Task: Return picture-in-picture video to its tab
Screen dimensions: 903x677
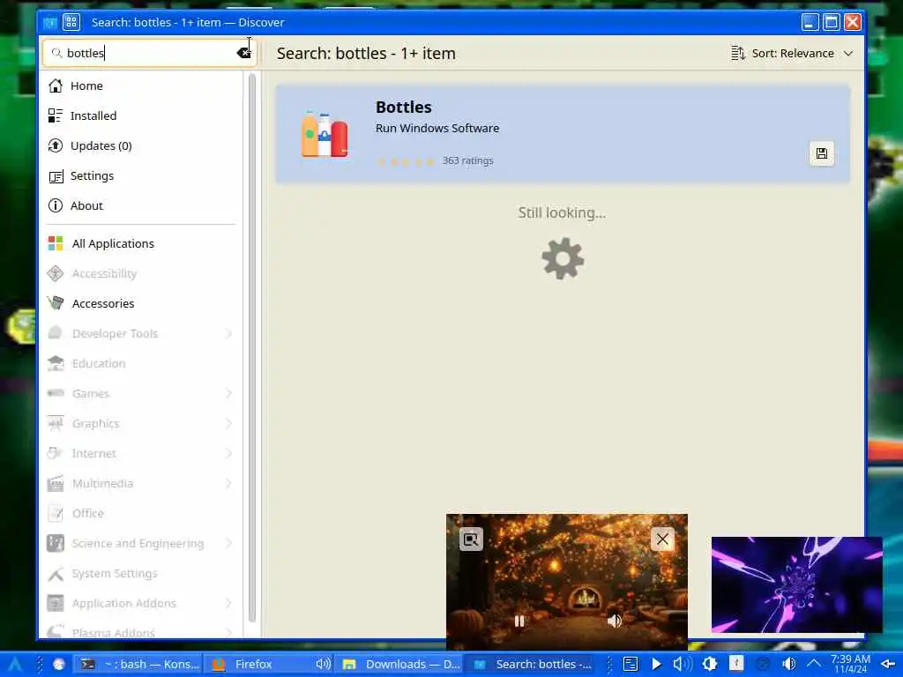Action: click(x=471, y=539)
